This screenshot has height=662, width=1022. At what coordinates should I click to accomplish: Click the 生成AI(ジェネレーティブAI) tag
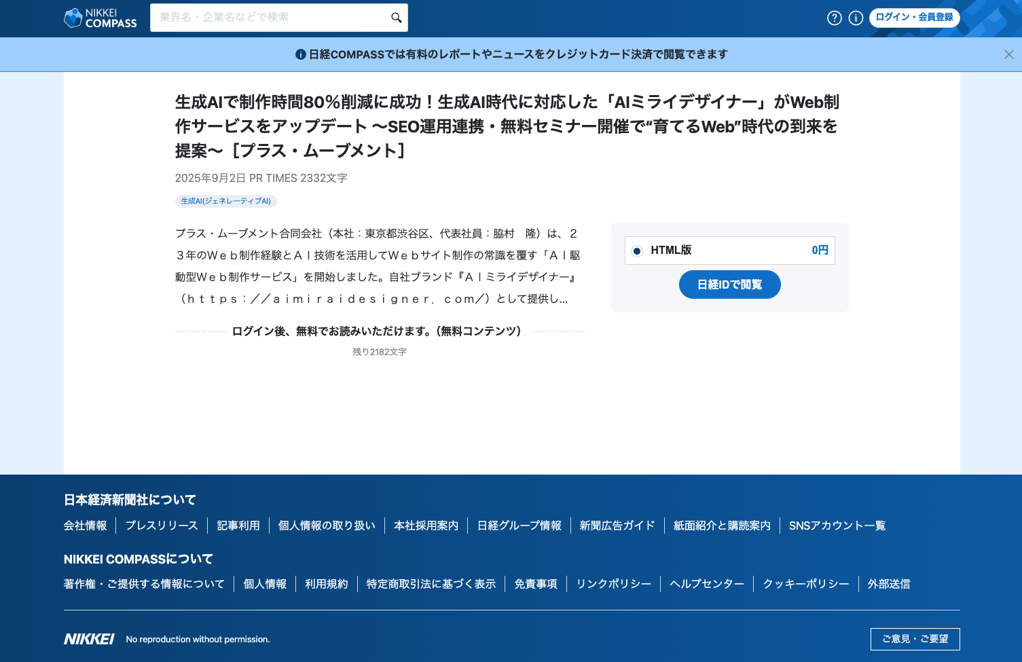(x=226, y=201)
